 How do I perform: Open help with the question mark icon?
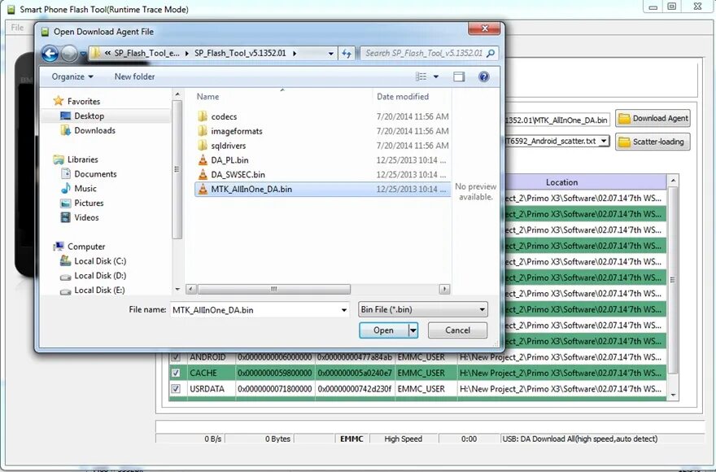tap(483, 76)
